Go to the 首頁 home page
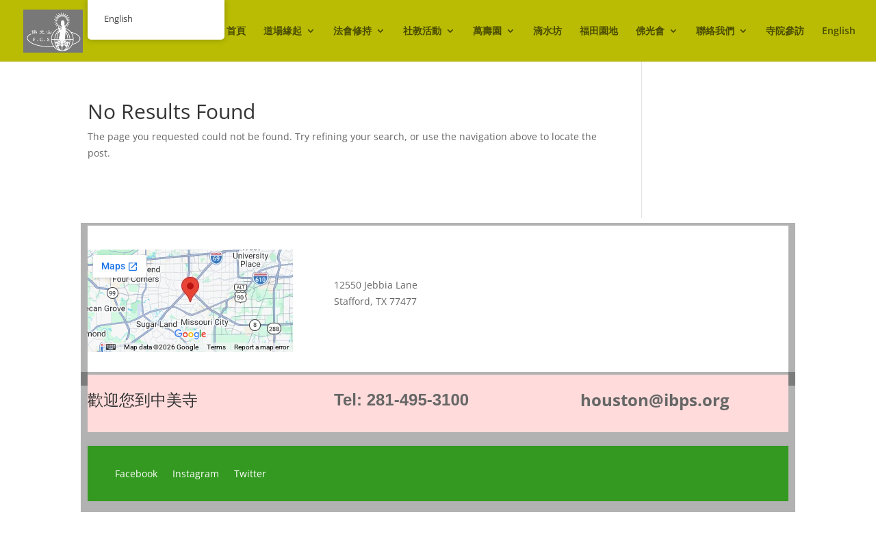 pyautogui.click(x=236, y=31)
